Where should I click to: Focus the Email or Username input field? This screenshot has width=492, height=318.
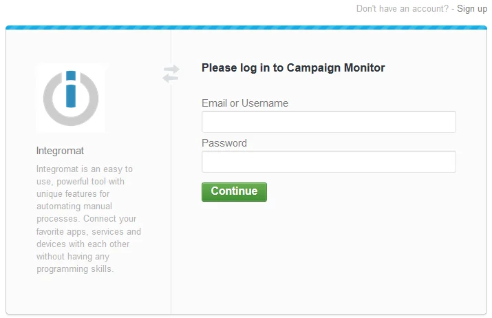(x=328, y=122)
